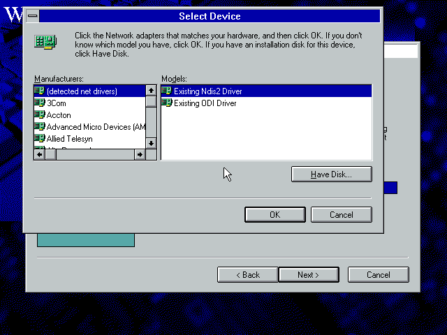Click the Manufacturers list scroll up arrow
This screenshot has width=447, height=335.
(x=151, y=91)
